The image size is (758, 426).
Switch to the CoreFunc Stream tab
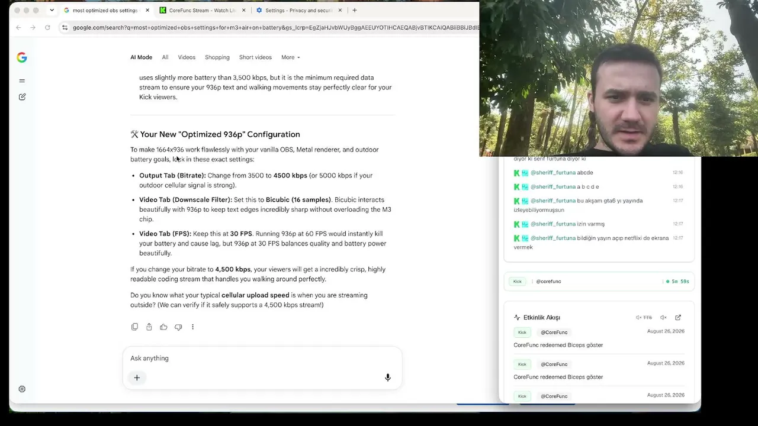[203, 10]
